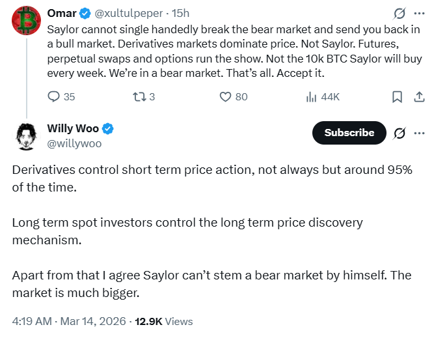Click Grok icon beside Subscribe button
This screenshot has width=434, height=340.
[400, 133]
